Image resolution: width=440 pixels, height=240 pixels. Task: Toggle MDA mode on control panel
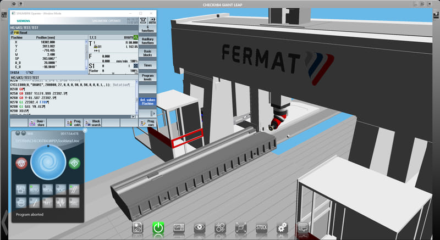click(x=47, y=189)
